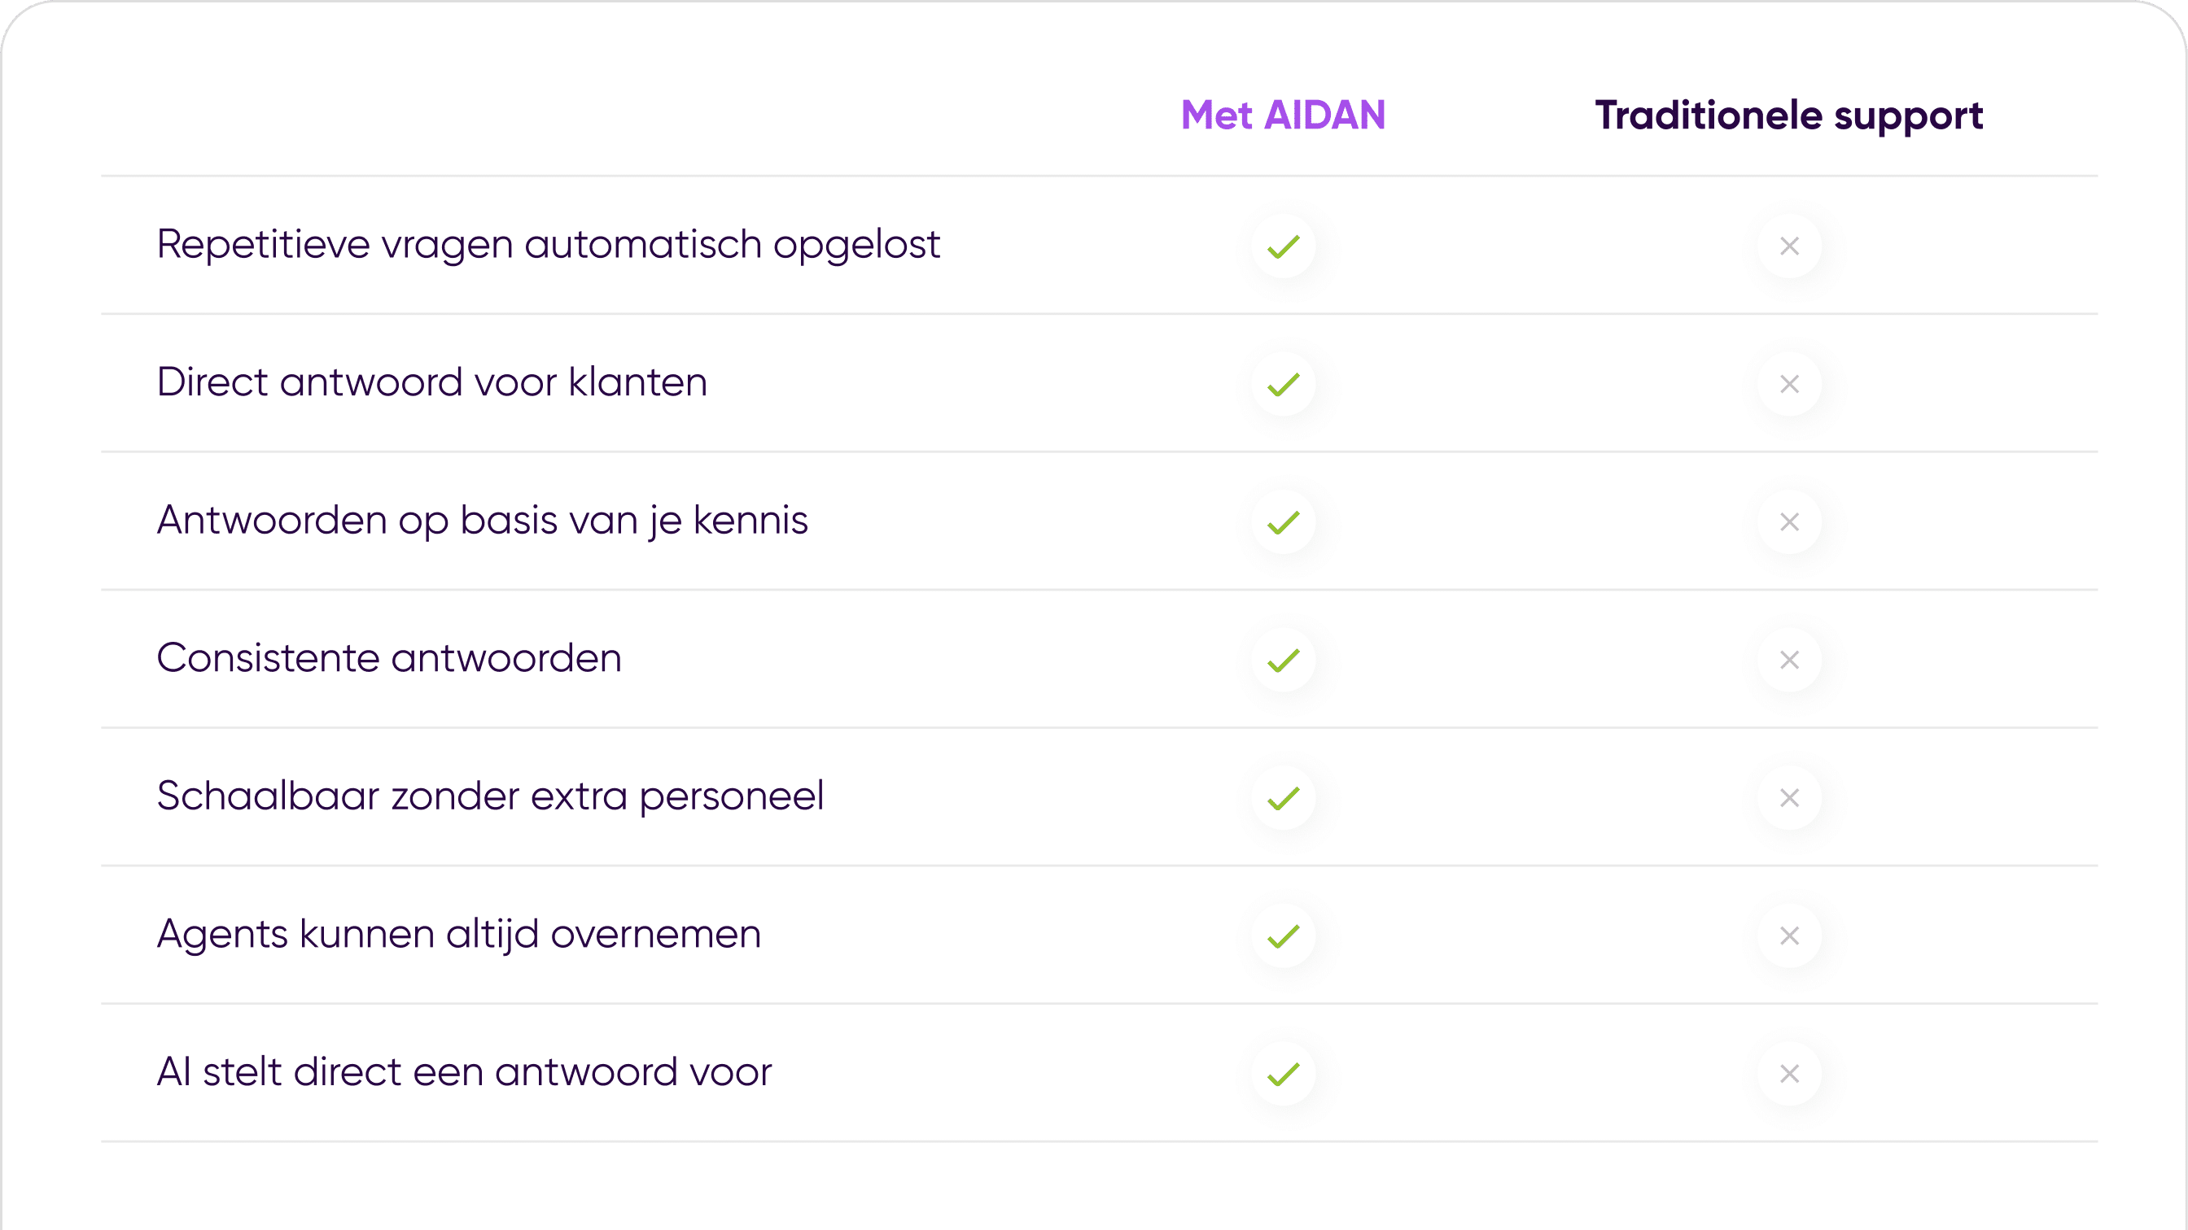Select the Met AIDAN column header
This screenshot has height=1230, width=2188.
coord(1284,115)
